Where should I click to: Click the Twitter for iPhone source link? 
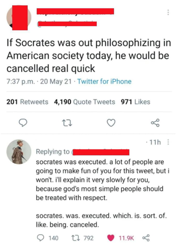pyautogui.click(x=104, y=82)
